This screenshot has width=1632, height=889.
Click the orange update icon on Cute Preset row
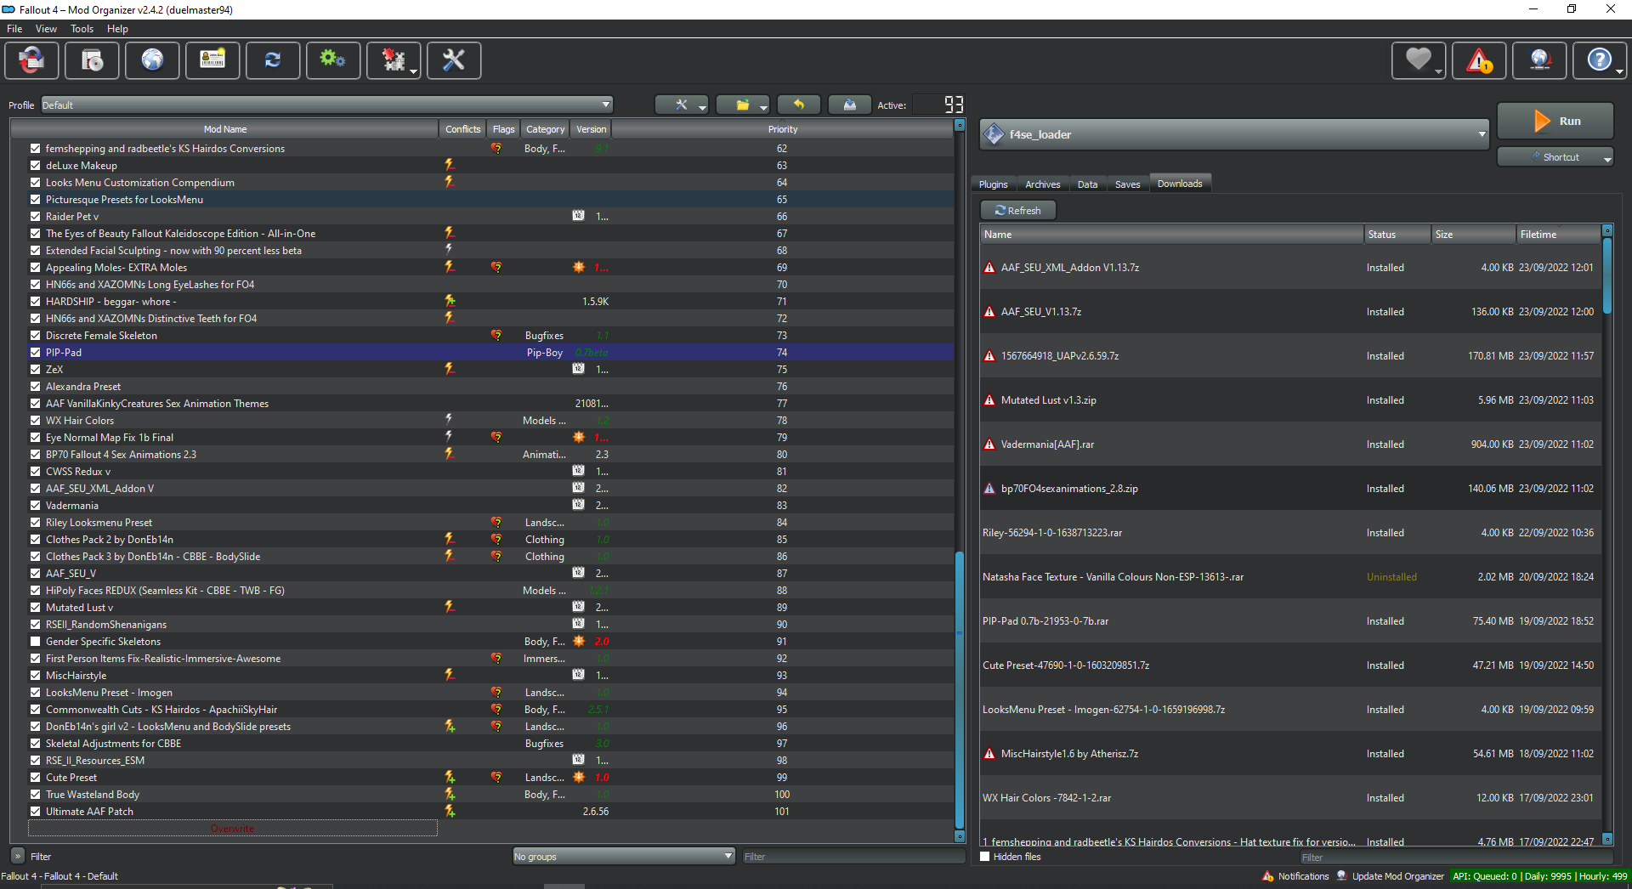pyautogui.click(x=579, y=777)
